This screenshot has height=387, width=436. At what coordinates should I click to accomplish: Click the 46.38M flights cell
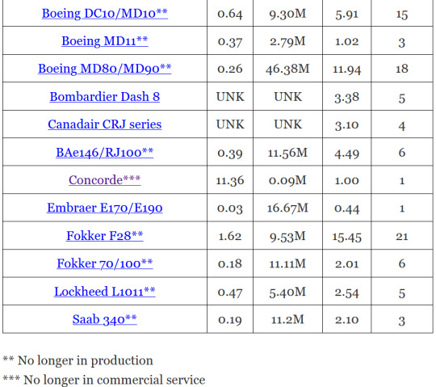click(287, 69)
